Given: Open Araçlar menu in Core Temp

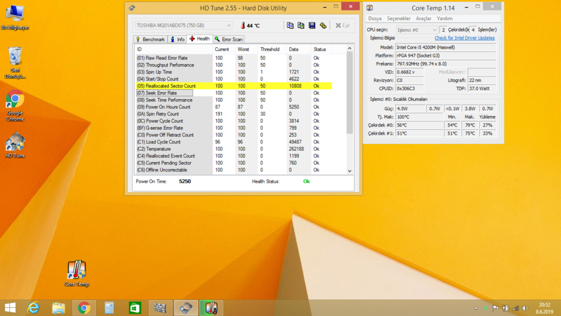Looking at the screenshot, I should (424, 18).
